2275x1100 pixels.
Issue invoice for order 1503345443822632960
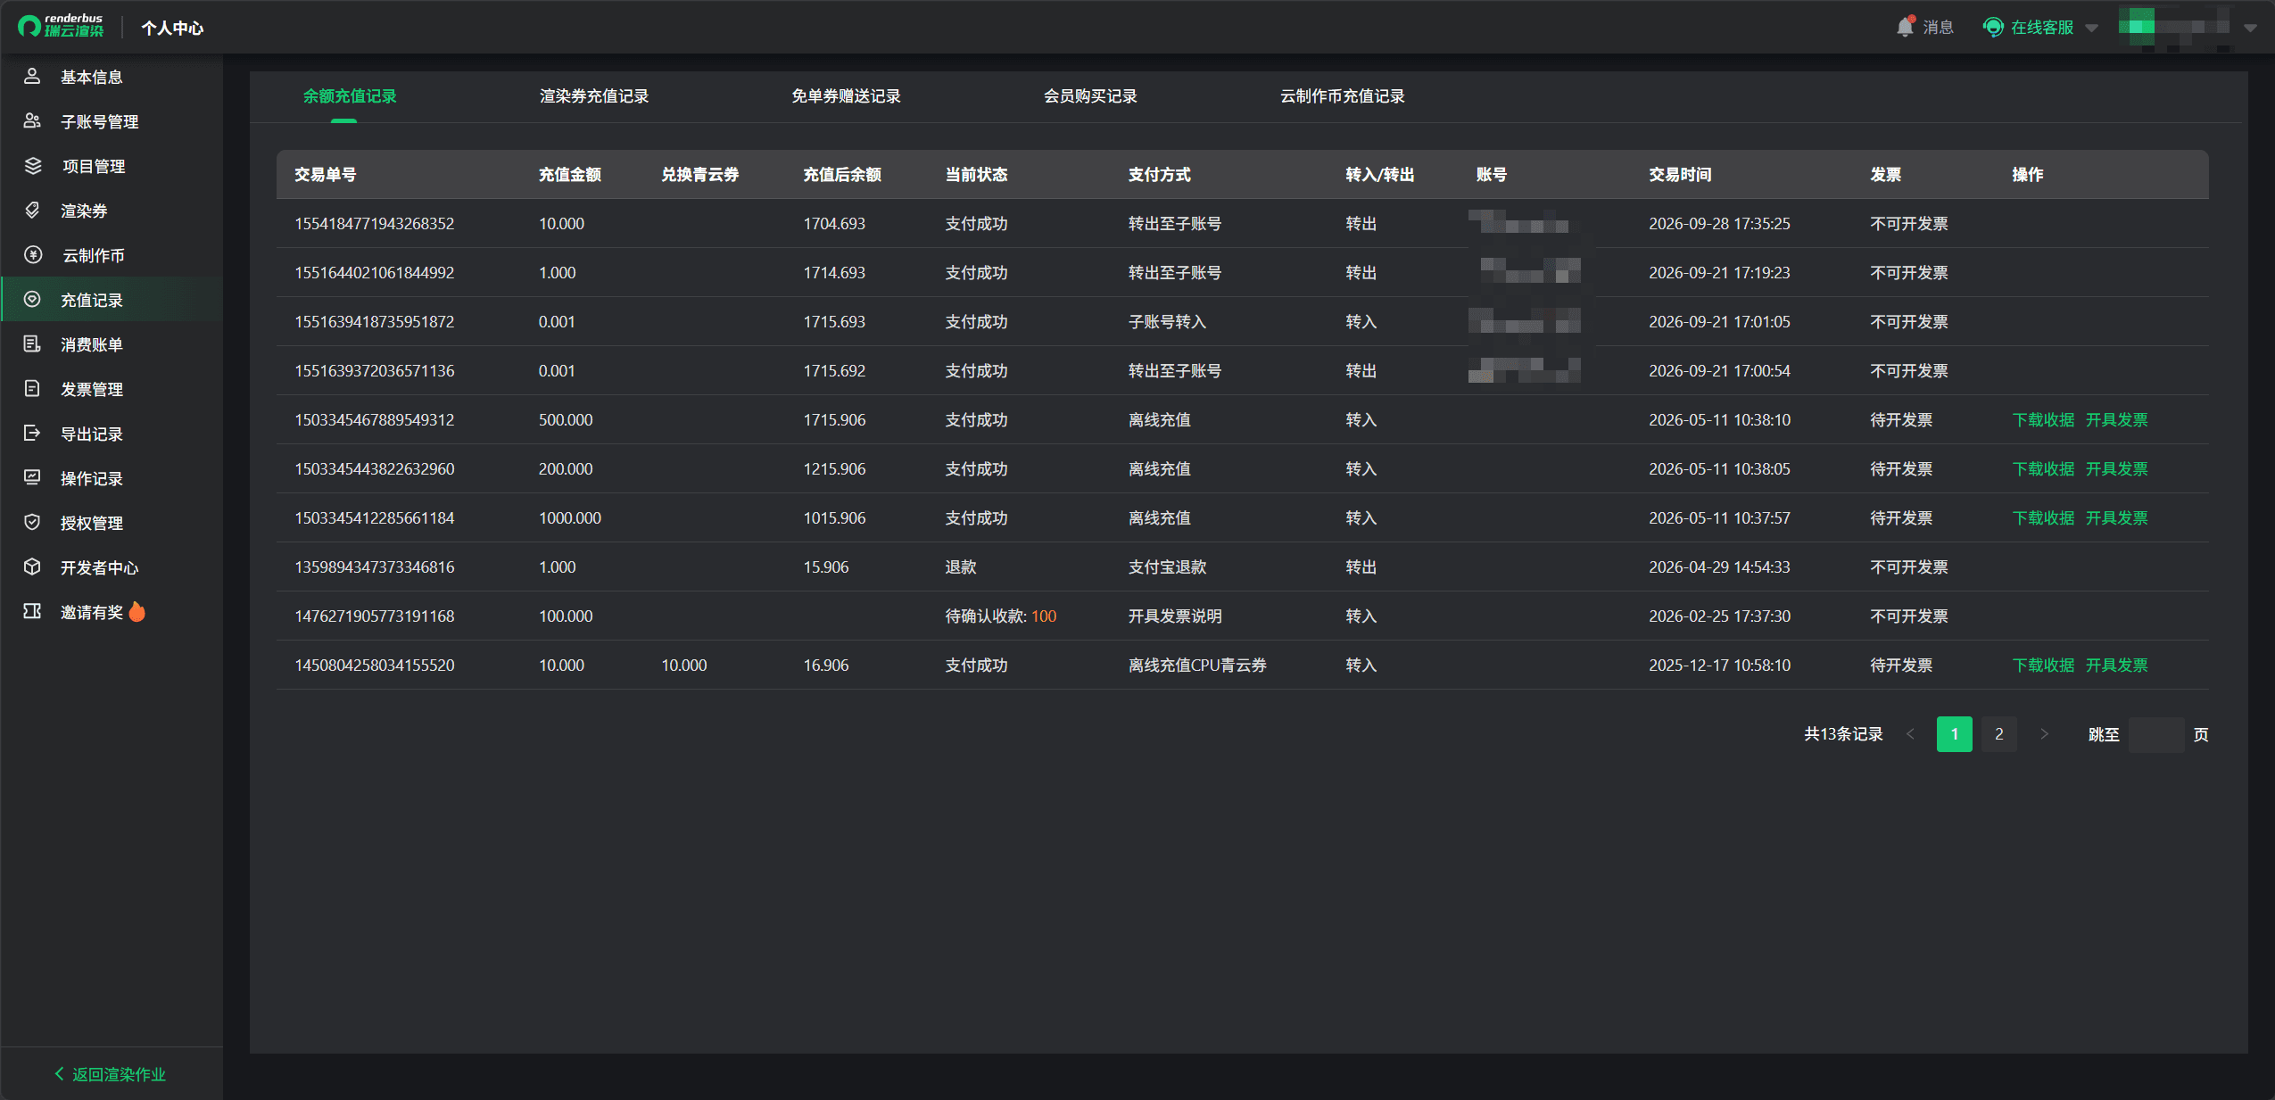(x=2116, y=469)
